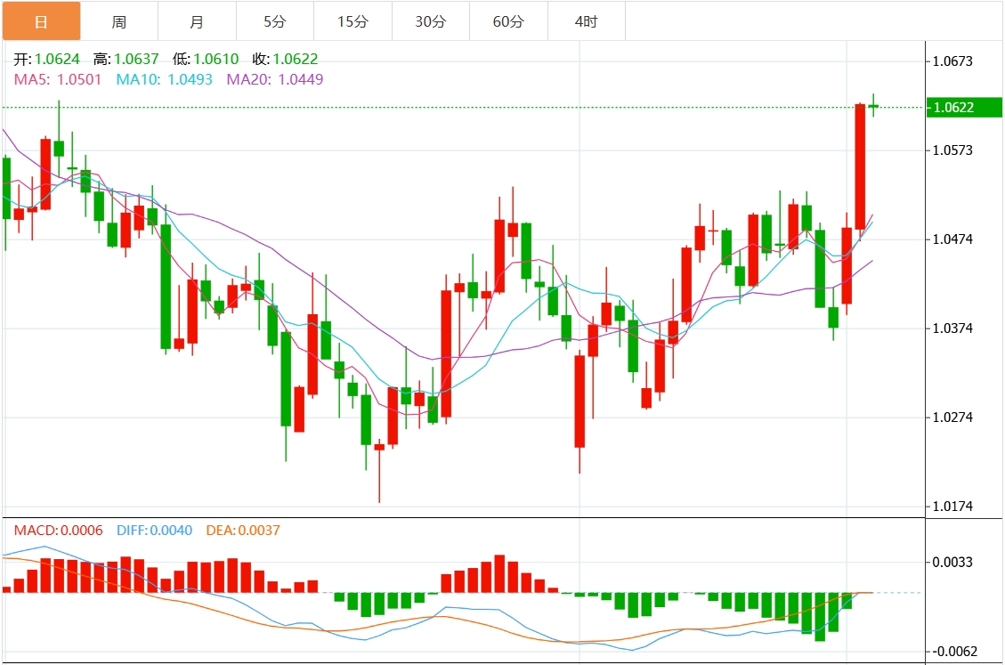The width and height of the screenshot is (1005, 665).
Task: Switch to the 周 weekly tab
Action: [119, 21]
